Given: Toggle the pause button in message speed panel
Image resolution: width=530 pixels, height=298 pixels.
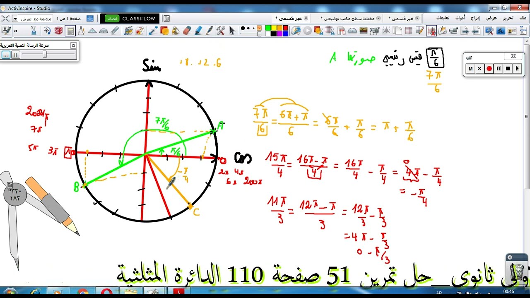Looking at the screenshot, I should 16,55.
